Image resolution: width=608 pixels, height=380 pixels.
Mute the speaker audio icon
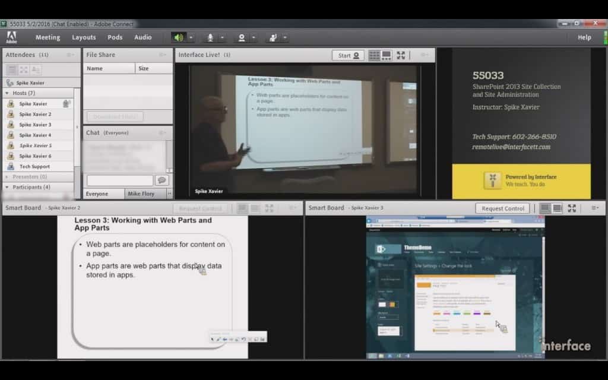178,37
